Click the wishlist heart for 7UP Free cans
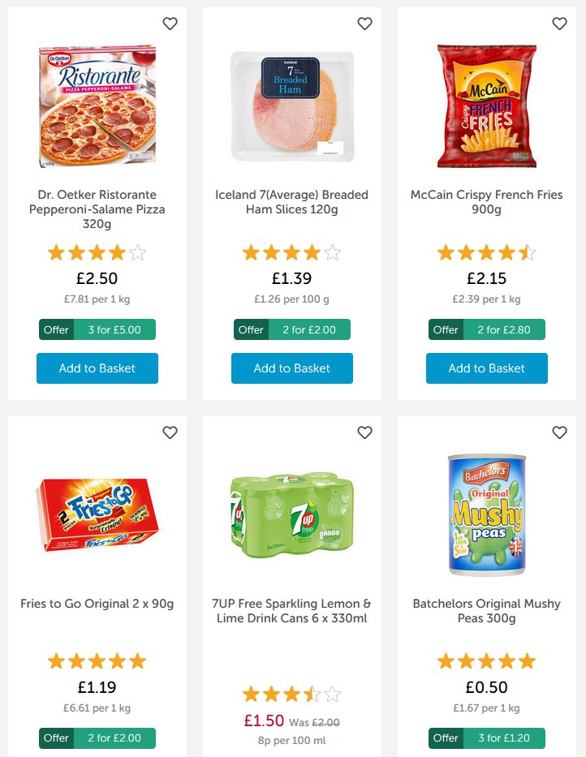This screenshot has width=586, height=757. [365, 432]
